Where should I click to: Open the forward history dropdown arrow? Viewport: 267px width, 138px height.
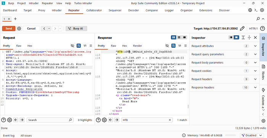pyautogui.click(x=60, y=28)
